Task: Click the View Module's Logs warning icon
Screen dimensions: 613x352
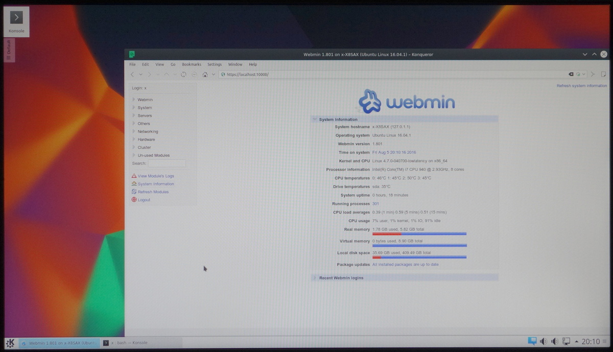Action: click(x=134, y=176)
